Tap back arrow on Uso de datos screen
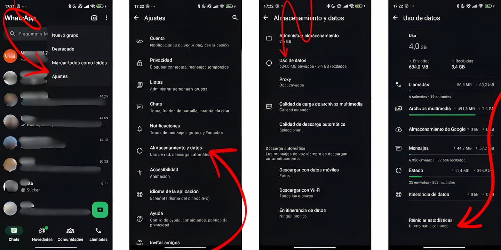501x250 pixels. [x=395, y=18]
